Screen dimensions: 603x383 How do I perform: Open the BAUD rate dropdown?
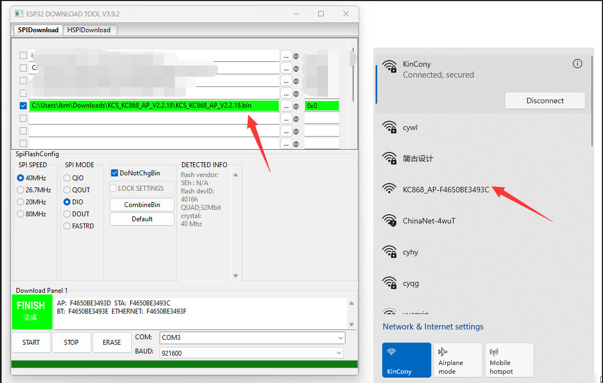(x=252, y=353)
